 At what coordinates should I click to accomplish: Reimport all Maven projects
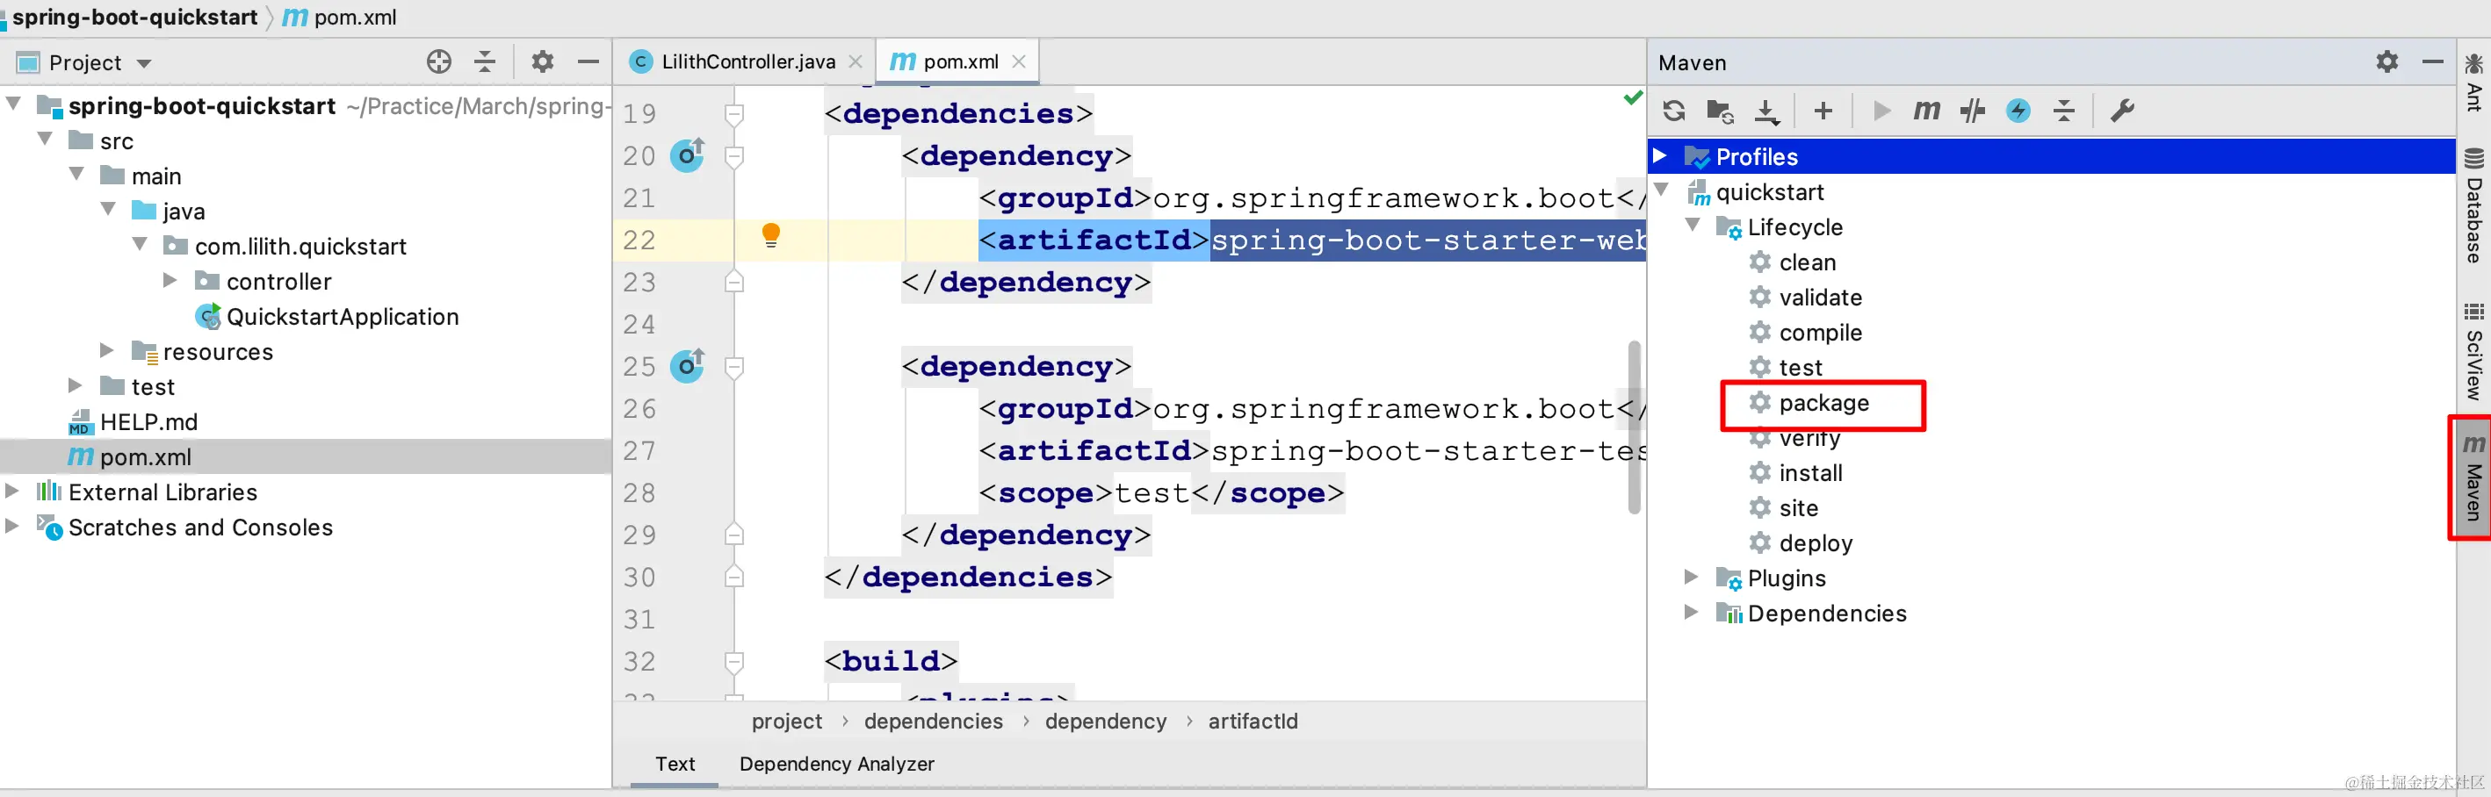(1674, 111)
